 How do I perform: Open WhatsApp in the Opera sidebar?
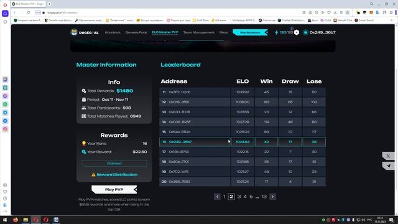coord(5,104)
